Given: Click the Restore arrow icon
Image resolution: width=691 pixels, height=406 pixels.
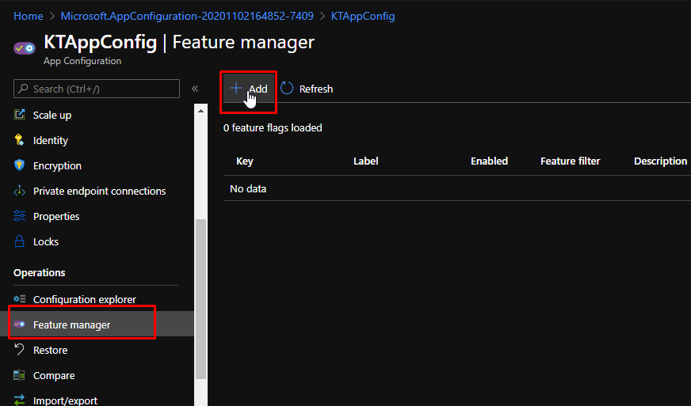Looking at the screenshot, I should (19, 350).
